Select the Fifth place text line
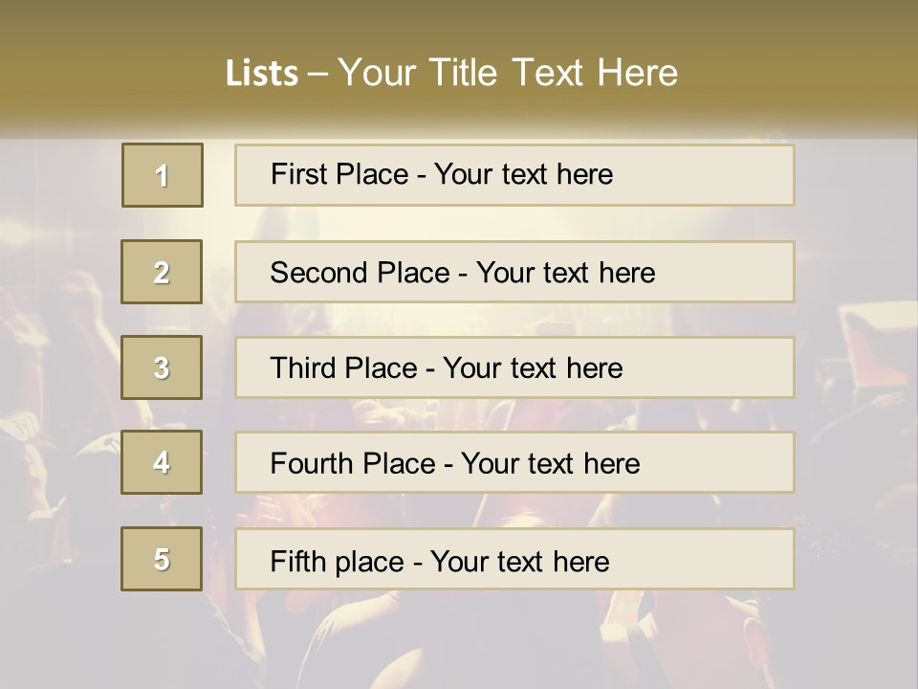This screenshot has height=689, width=918. pyautogui.click(x=514, y=560)
